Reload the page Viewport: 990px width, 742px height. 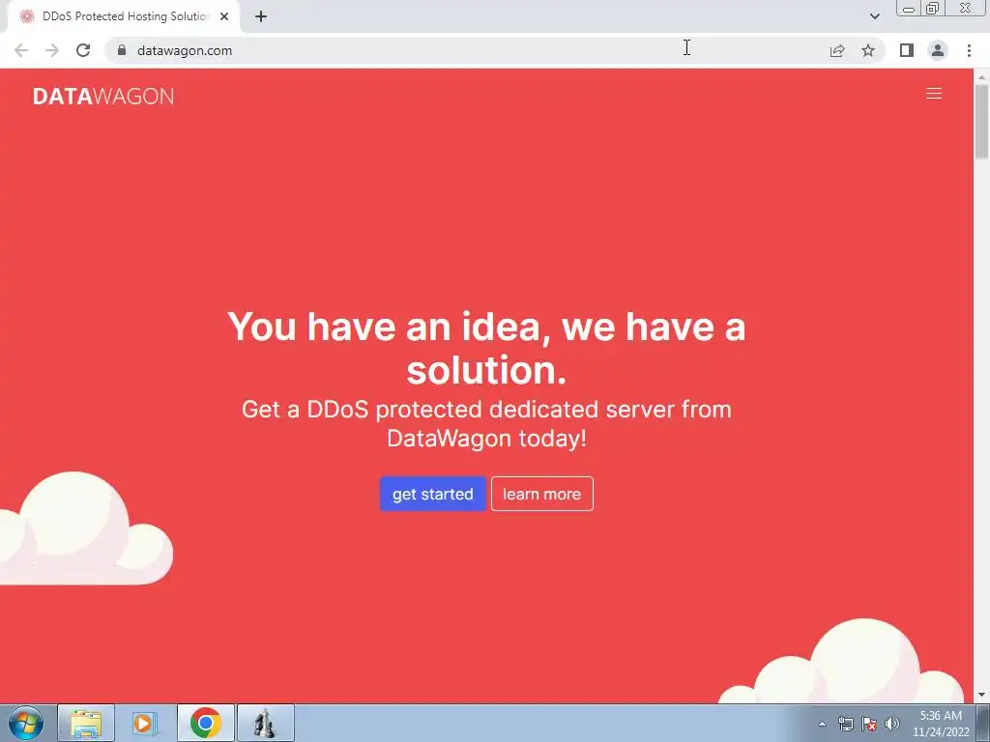pos(83,50)
